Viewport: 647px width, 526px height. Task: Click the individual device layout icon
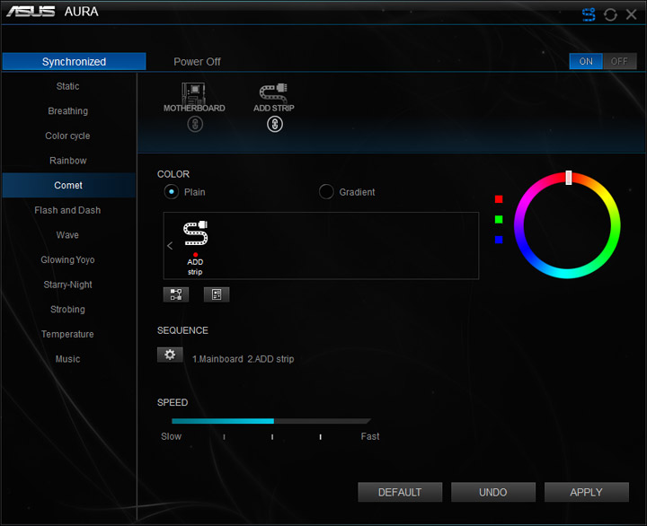217,294
